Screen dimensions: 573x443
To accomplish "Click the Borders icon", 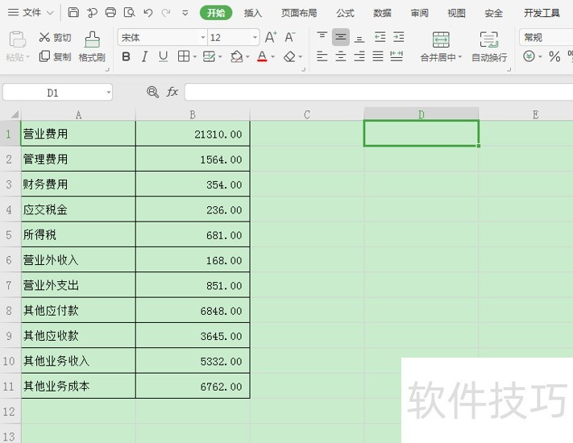I will tap(184, 56).
